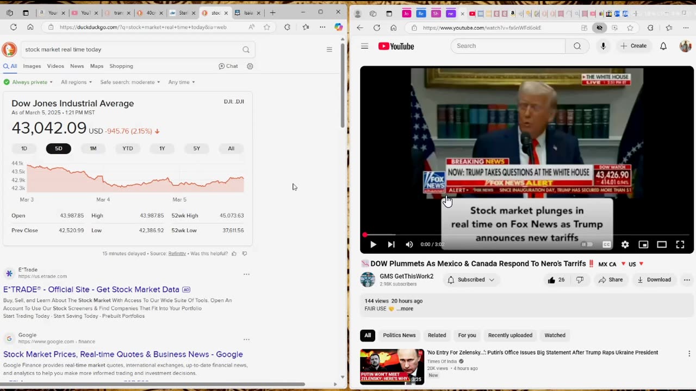696x391 pixels.
Task: Open the YouTube guide menu icon
Action: pos(364,46)
